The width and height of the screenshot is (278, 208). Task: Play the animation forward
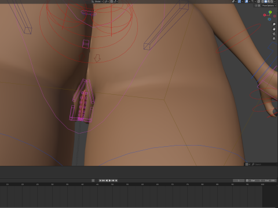pyautogui.click(x=109, y=180)
